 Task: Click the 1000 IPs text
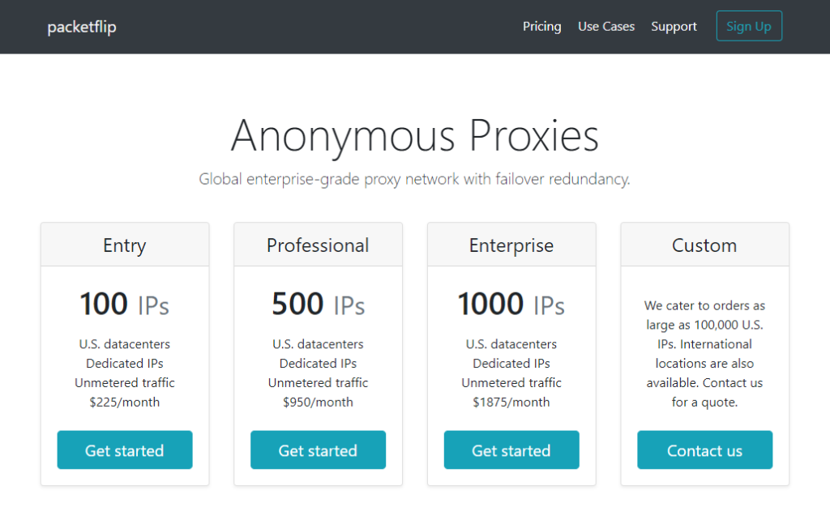coord(511,305)
